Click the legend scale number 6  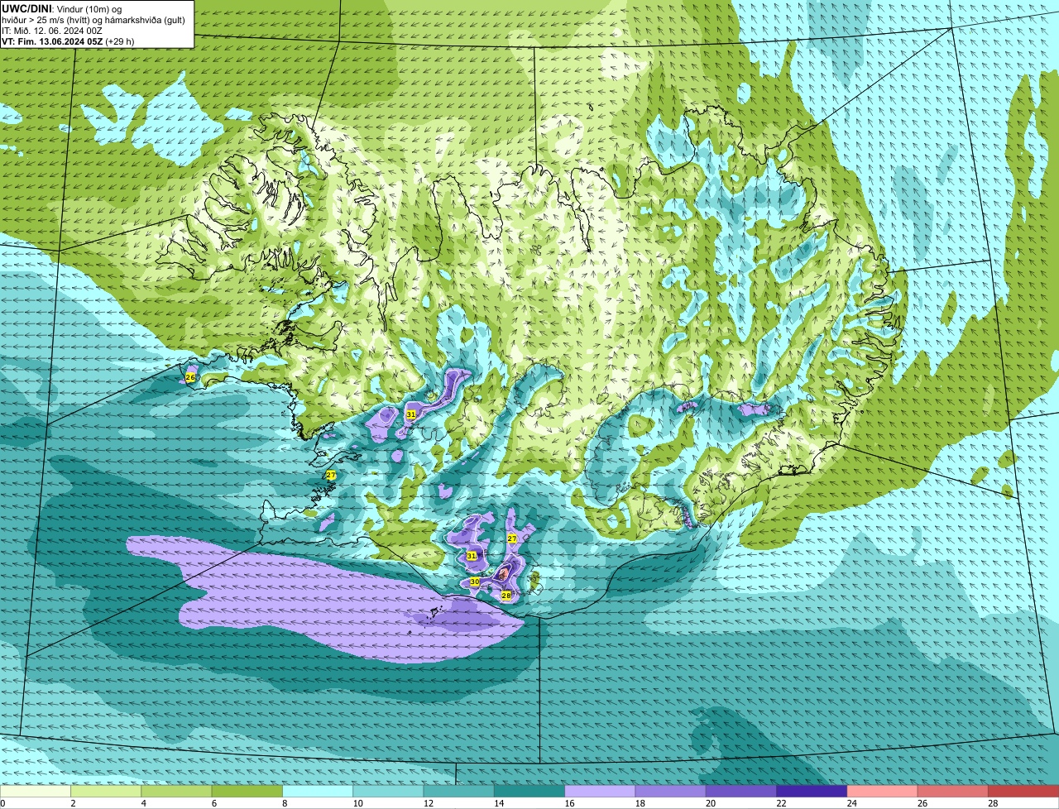213,803
